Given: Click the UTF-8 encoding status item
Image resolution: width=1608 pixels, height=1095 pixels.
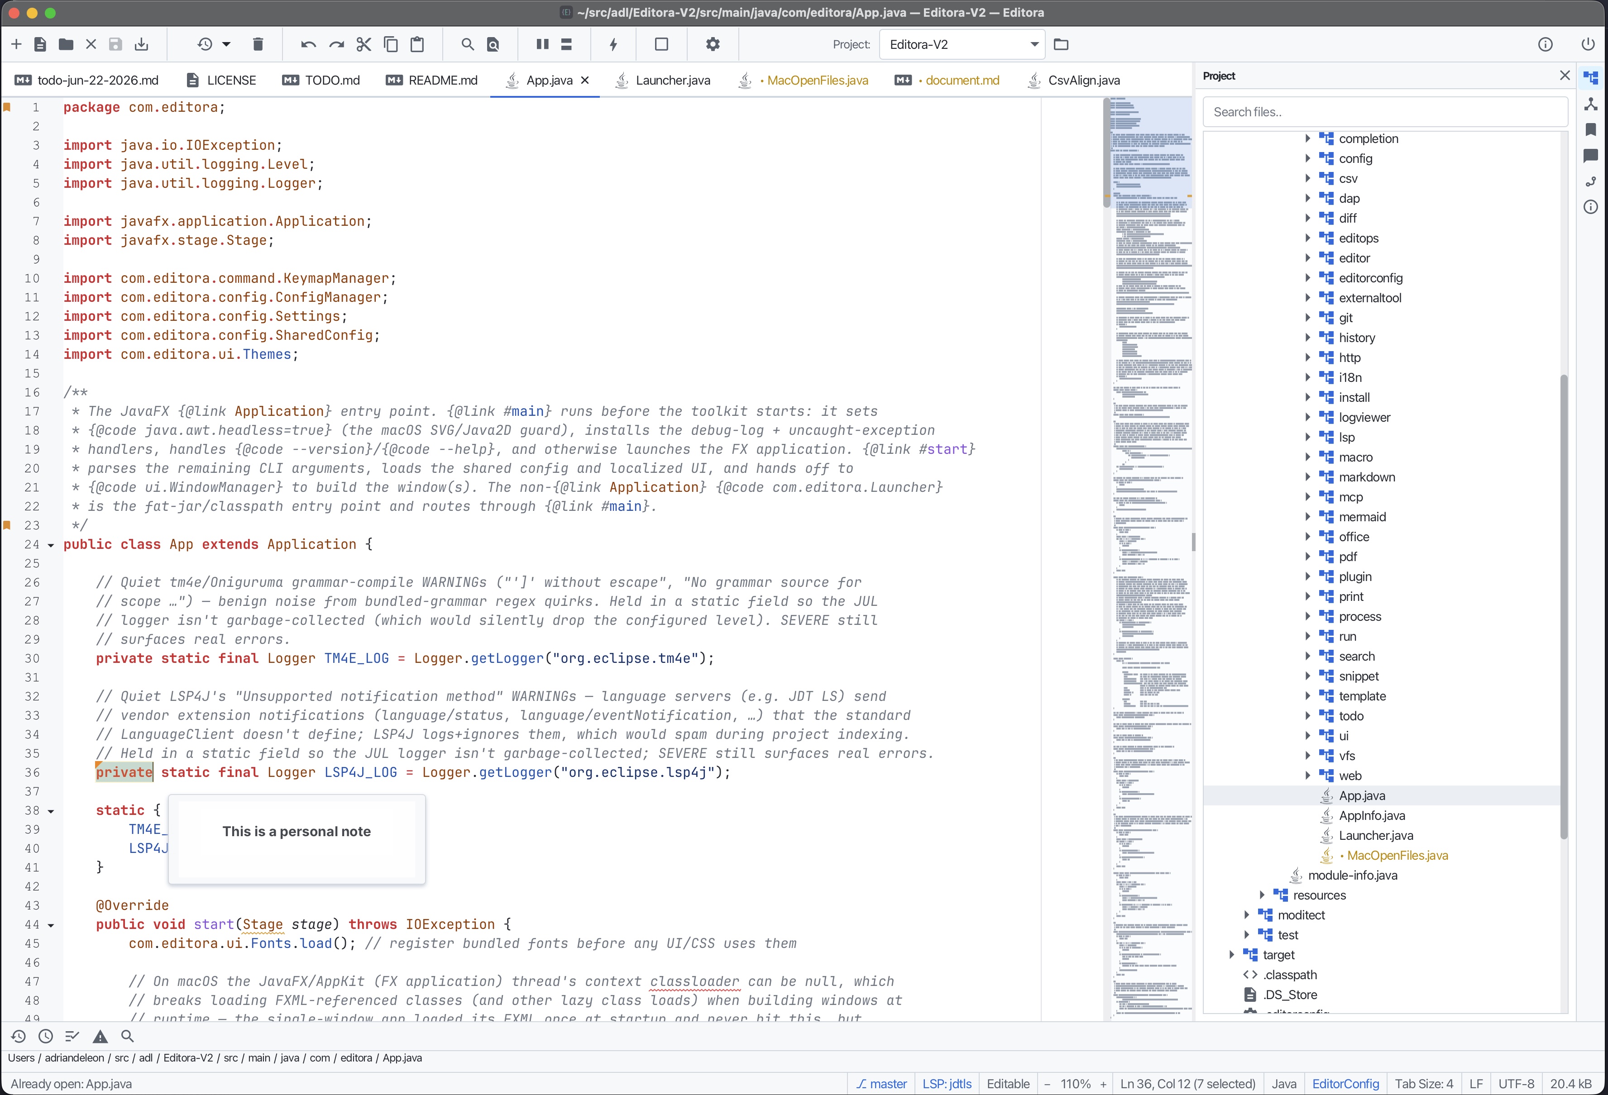Looking at the screenshot, I should point(1516,1084).
